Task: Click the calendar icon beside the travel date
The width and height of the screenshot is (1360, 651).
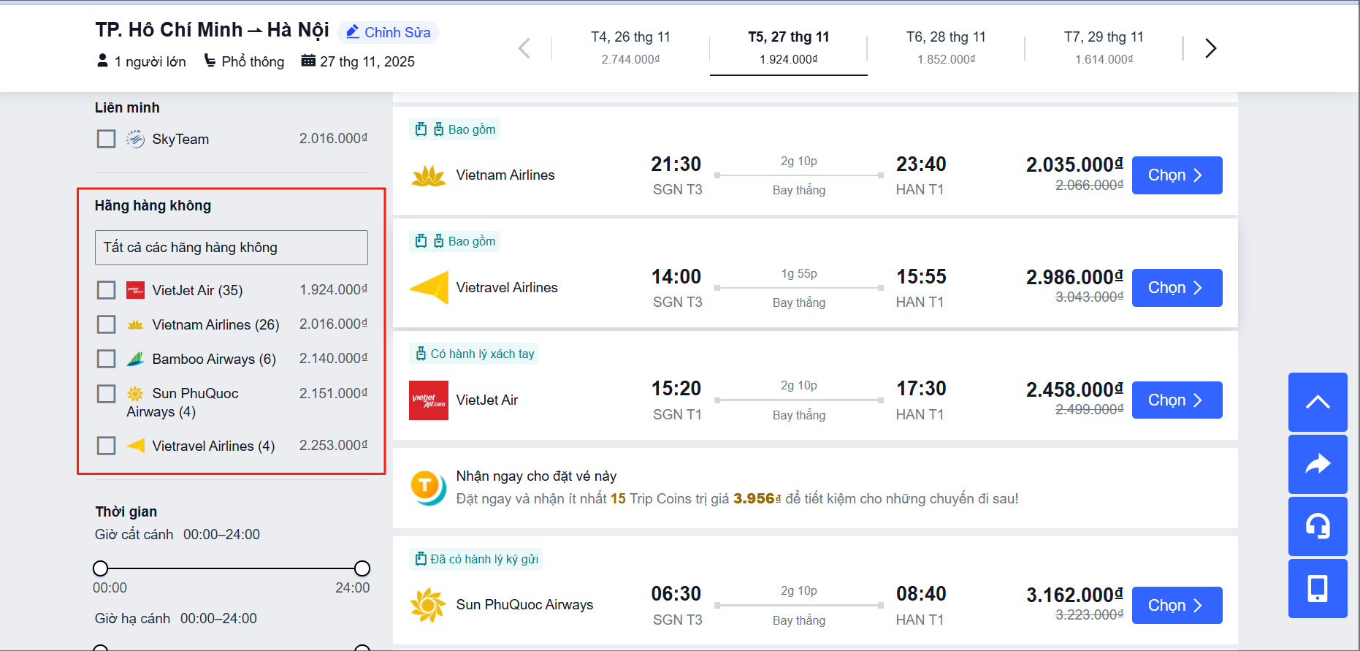Action: [309, 61]
